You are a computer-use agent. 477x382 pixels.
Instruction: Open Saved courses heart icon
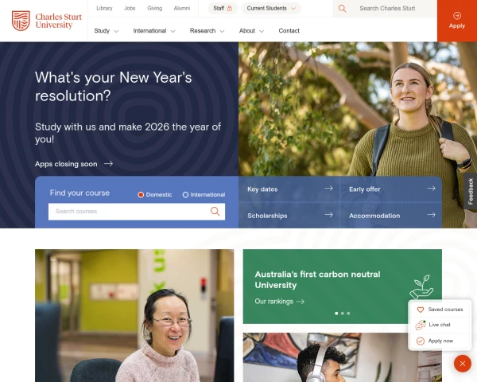click(421, 310)
